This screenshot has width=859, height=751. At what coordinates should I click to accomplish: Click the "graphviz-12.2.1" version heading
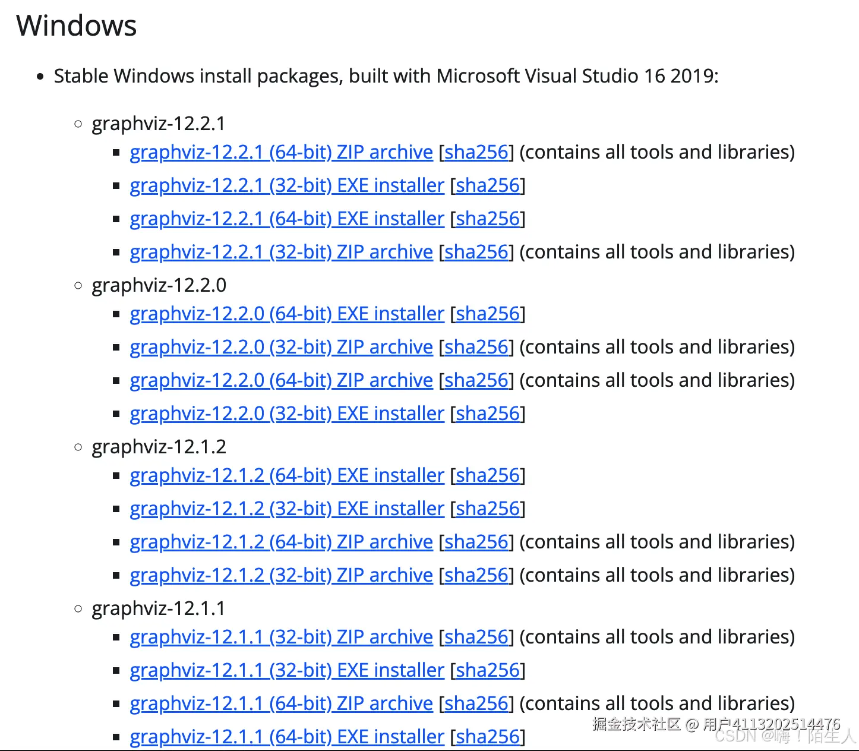click(x=159, y=124)
